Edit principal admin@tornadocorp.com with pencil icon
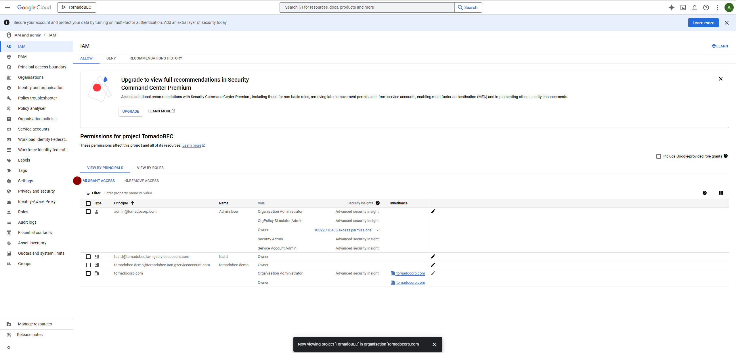This screenshot has height=353, width=736. [x=433, y=212]
